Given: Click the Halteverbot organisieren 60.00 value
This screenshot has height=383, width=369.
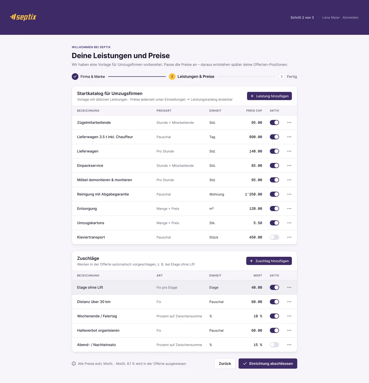Looking at the screenshot, I should [x=257, y=331].
